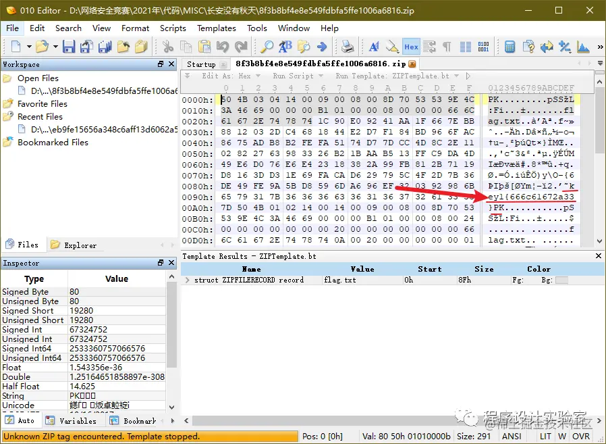Click the Paste clipboard icon
Image resolution: width=606 pixels, height=444 pixels.
click(204, 47)
